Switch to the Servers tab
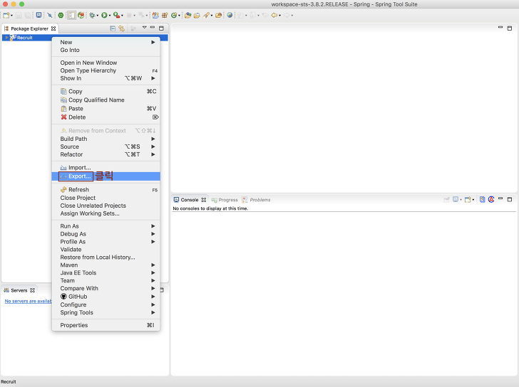519x387 pixels. pyautogui.click(x=19, y=290)
